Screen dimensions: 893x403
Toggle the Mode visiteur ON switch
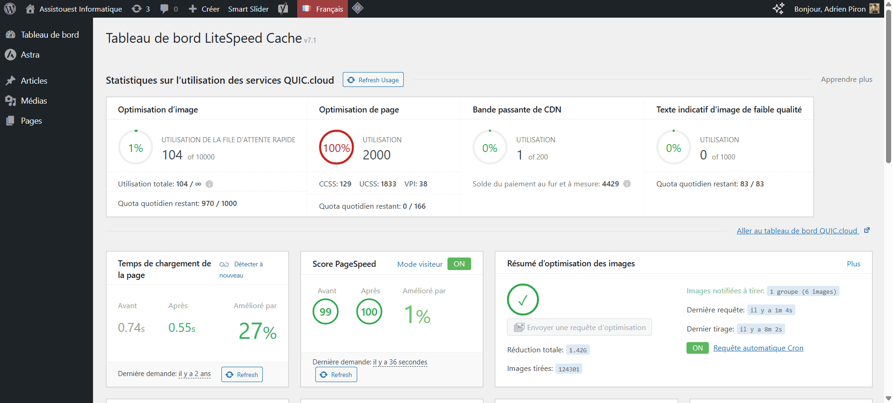pyautogui.click(x=459, y=264)
